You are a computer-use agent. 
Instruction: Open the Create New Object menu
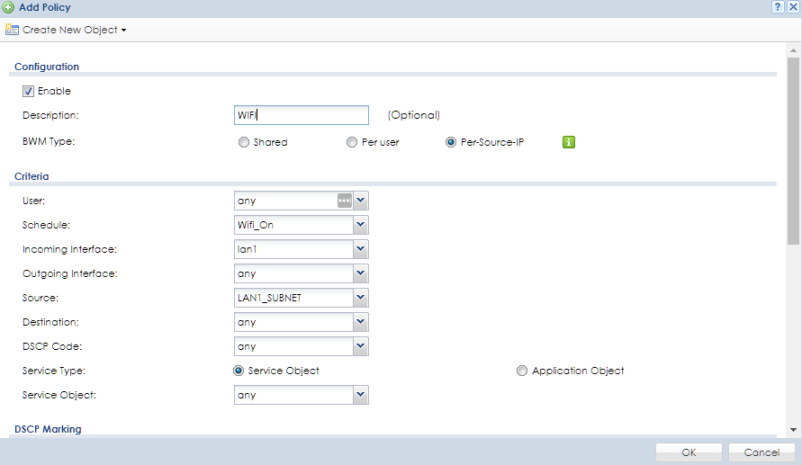70,30
